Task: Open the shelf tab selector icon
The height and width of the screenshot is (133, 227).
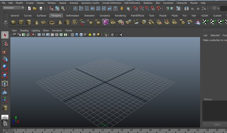Action: [5, 22]
